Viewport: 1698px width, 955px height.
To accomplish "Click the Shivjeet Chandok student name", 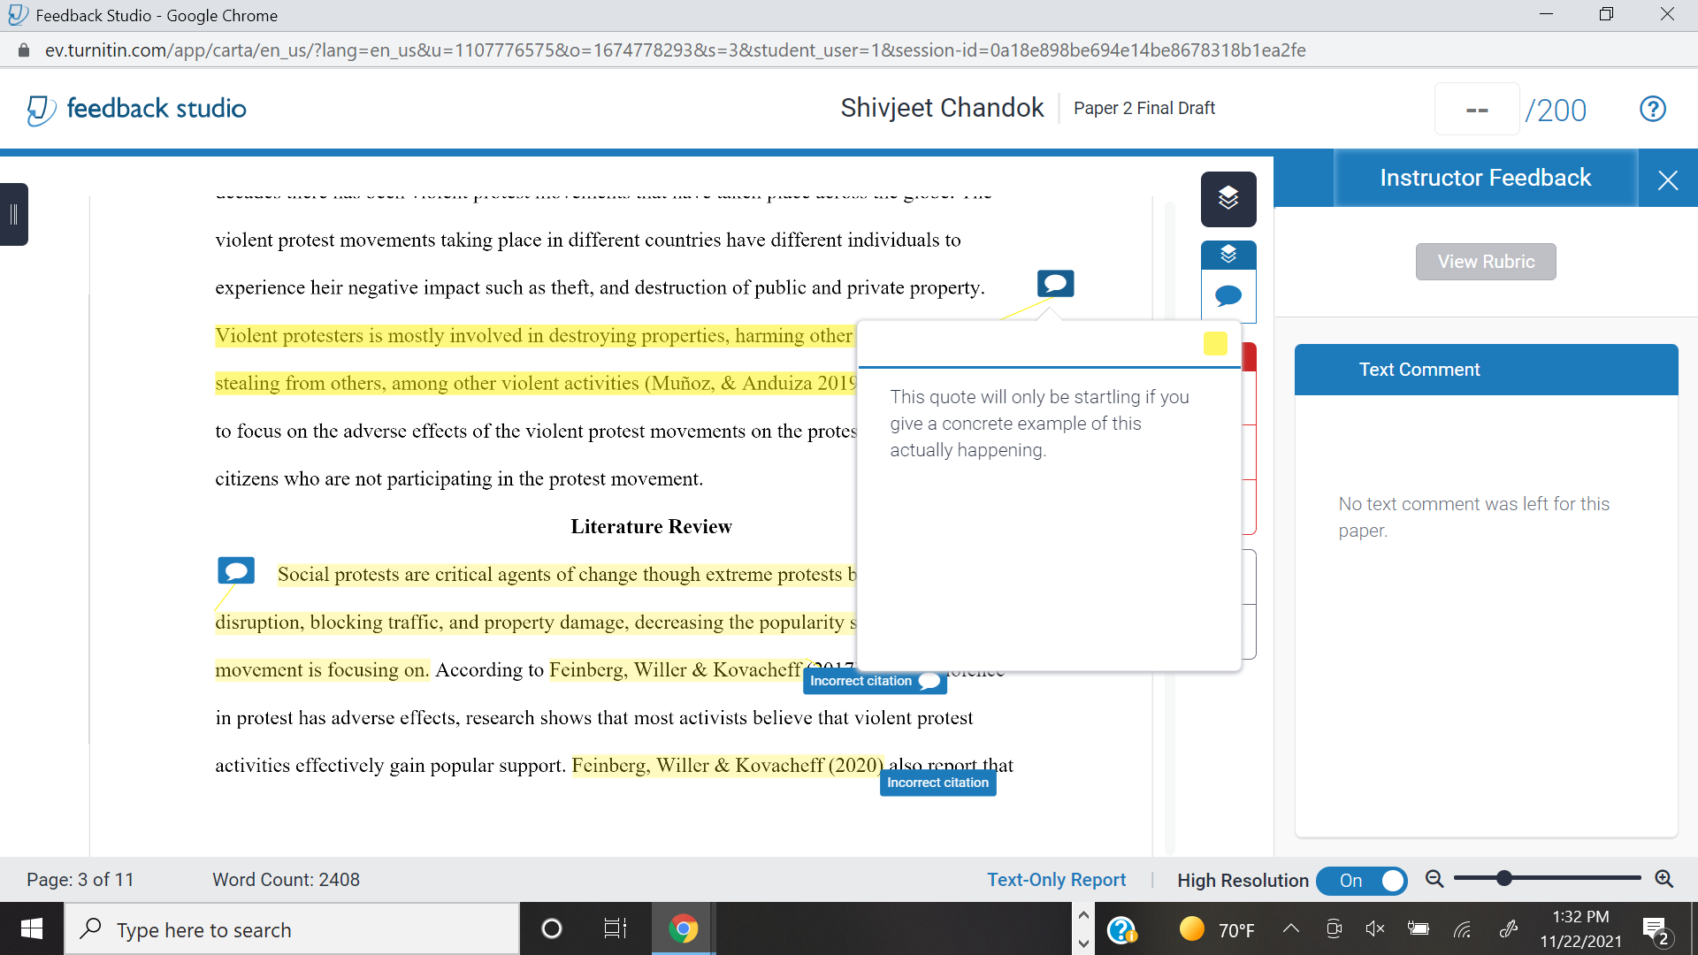I will tap(942, 108).
